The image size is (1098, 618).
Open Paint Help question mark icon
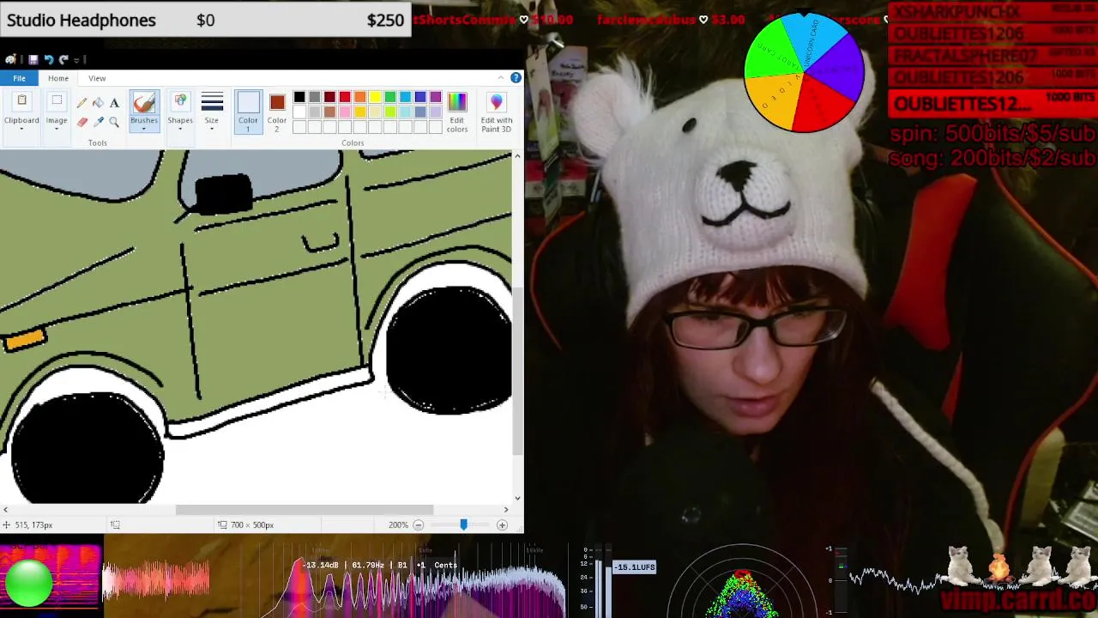pos(516,78)
